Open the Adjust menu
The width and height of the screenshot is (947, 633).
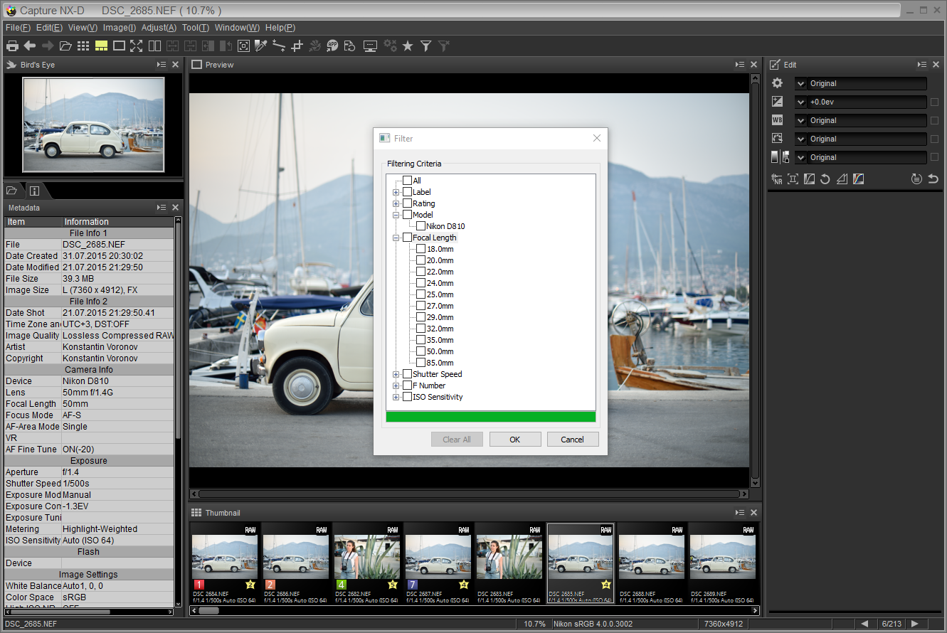coord(159,28)
